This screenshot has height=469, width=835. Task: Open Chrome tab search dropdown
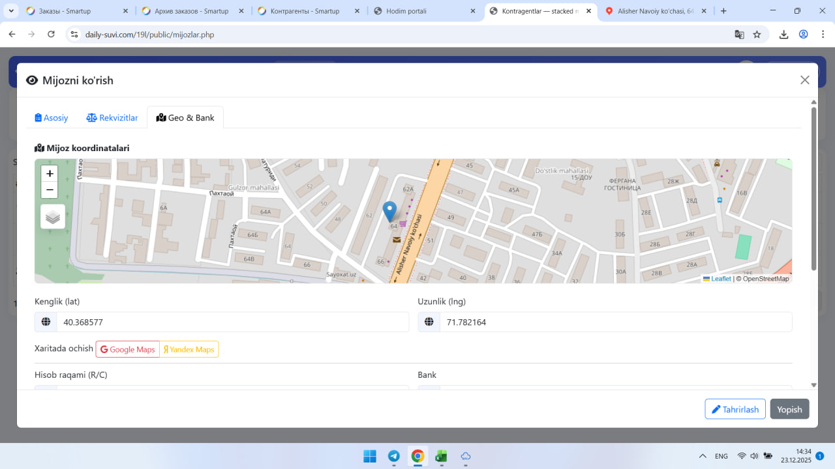pos(11,11)
